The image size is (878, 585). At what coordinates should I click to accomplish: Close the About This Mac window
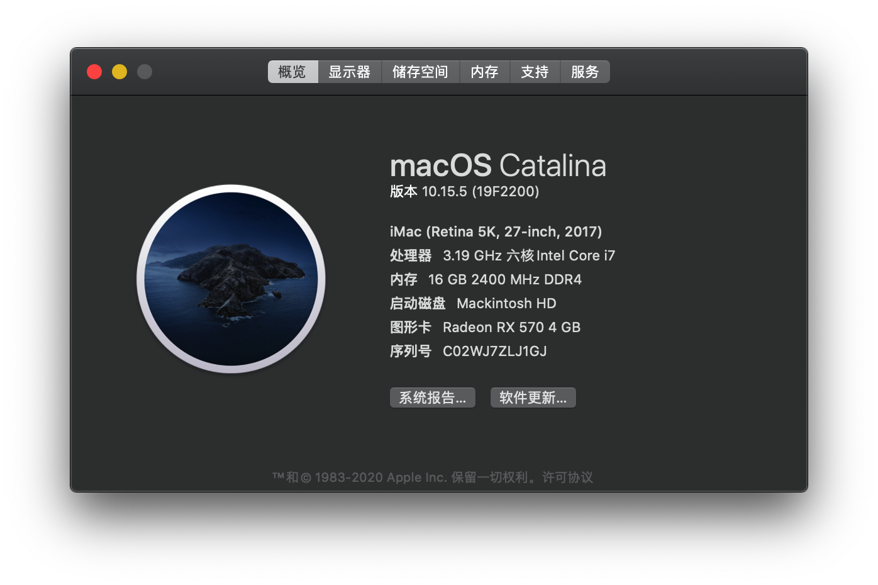94,72
